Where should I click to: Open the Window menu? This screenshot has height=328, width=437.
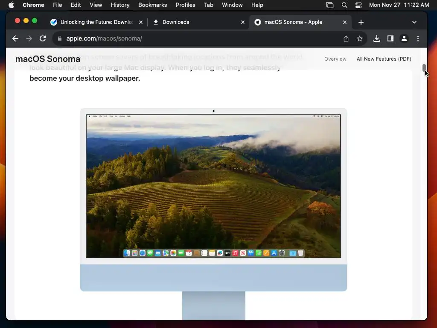(232, 5)
